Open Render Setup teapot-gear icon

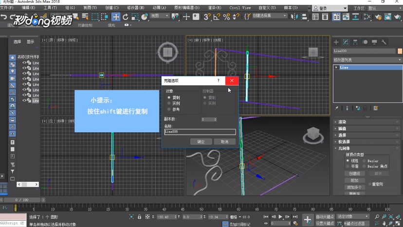click(378, 17)
